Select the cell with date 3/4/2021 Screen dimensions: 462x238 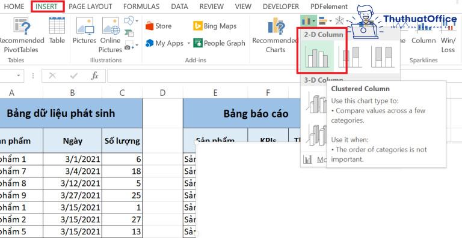[72, 171]
